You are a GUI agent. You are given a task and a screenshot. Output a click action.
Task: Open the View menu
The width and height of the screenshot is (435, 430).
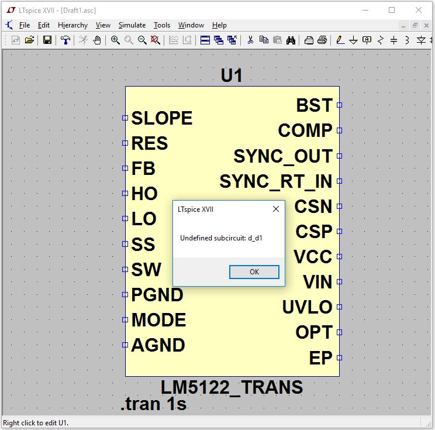pos(103,25)
